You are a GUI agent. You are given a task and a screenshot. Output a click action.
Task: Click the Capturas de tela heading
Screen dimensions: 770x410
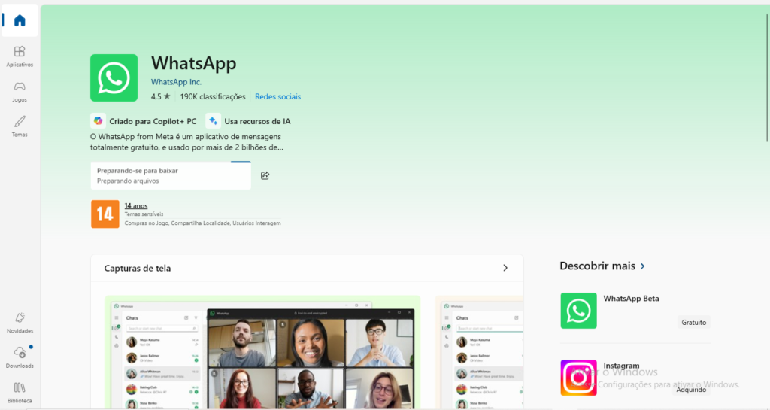point(138,268)
